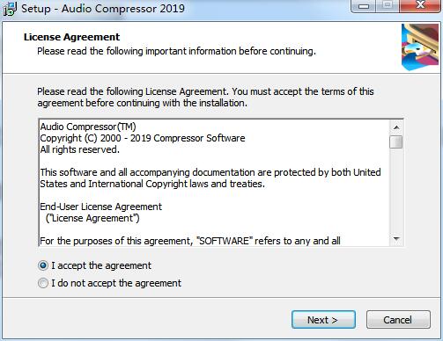
Task: Click the greyed-out maximize button
Action: point(388,6)
